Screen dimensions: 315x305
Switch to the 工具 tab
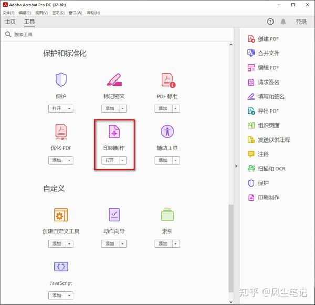pyautogui.click(x=29, y=22)
